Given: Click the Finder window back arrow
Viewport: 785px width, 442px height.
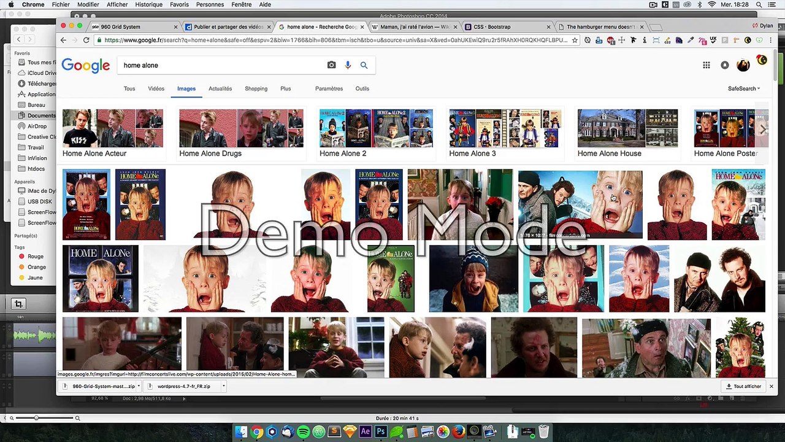Looking at the screenshot, I should [x=19, y=39].
